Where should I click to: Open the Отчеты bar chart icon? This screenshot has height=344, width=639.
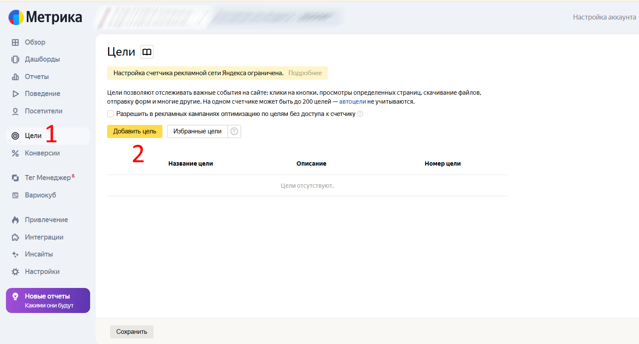(15, 77)
